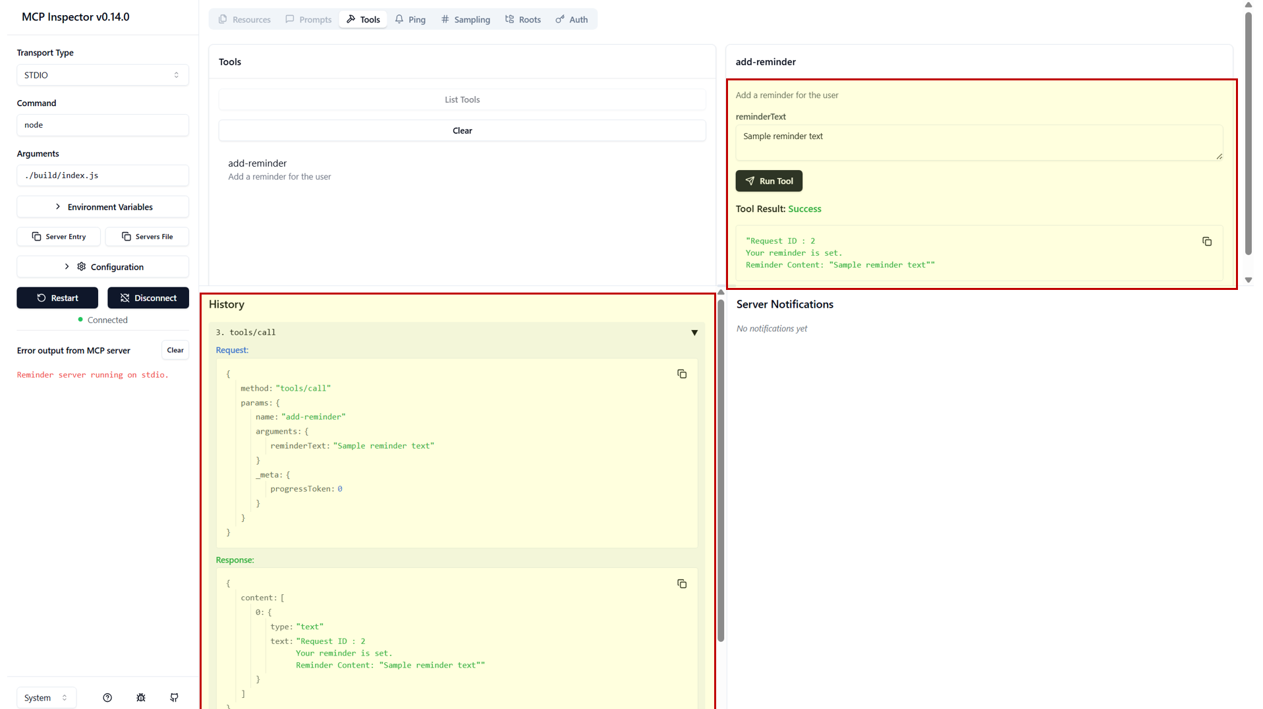Image resolution: width=1263 pixels, height=709 pixels.
Task: Click the Disconnect unplug icon
Action: pyautogui.click(x=125, y=298)
